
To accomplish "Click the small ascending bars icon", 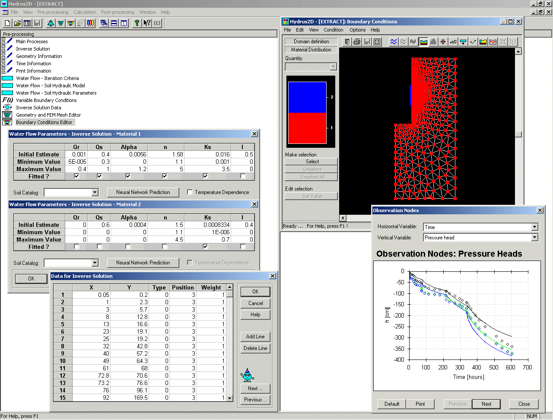I will pos(453,42).
